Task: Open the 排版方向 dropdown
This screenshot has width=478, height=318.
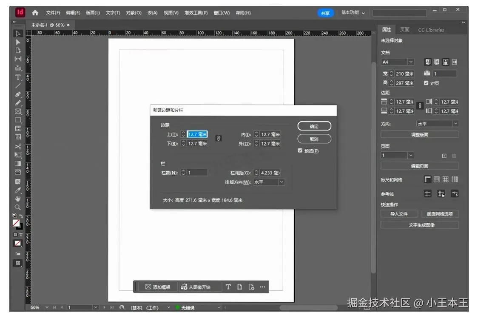Action: point(269,182)
